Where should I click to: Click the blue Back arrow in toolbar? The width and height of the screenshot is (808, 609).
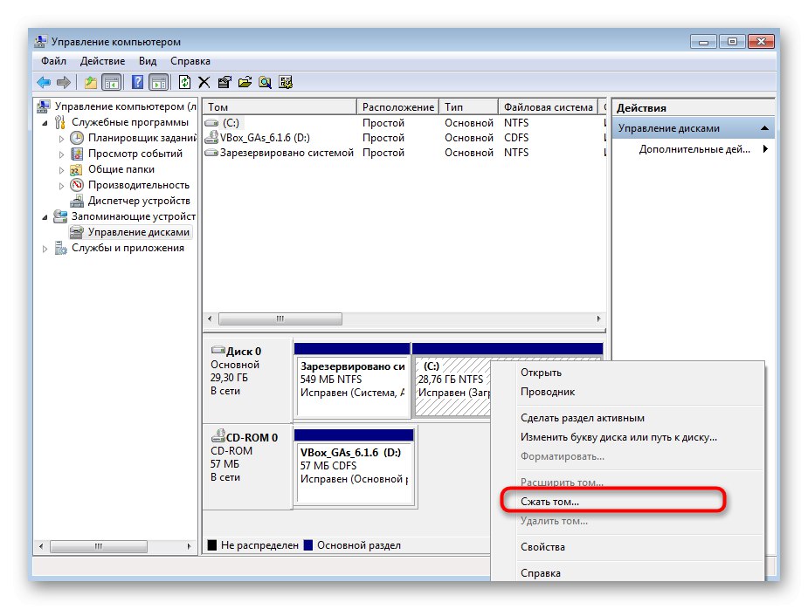click(x=44, y=82)
